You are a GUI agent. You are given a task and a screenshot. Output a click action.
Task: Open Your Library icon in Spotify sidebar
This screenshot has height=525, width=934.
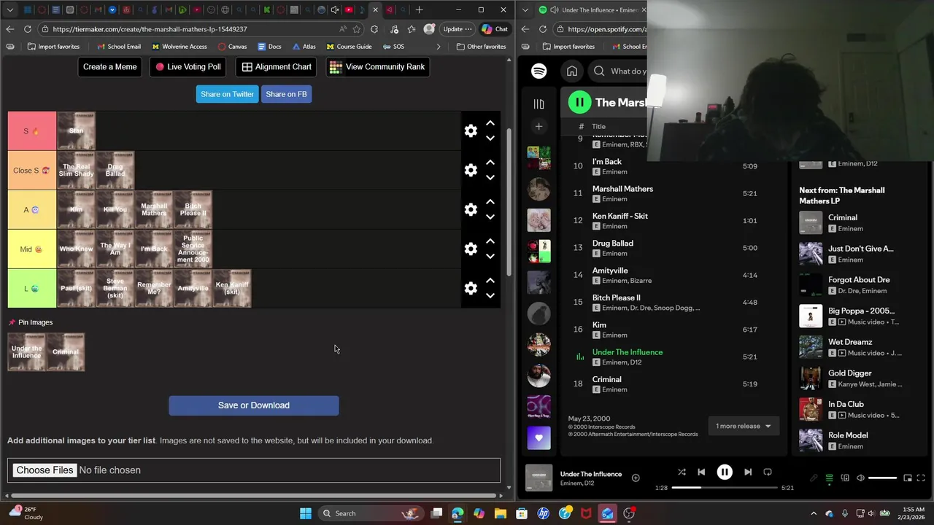539,104
